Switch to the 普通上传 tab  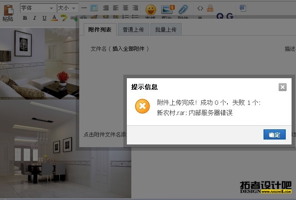pyautogui.click(x=133, y=30)
